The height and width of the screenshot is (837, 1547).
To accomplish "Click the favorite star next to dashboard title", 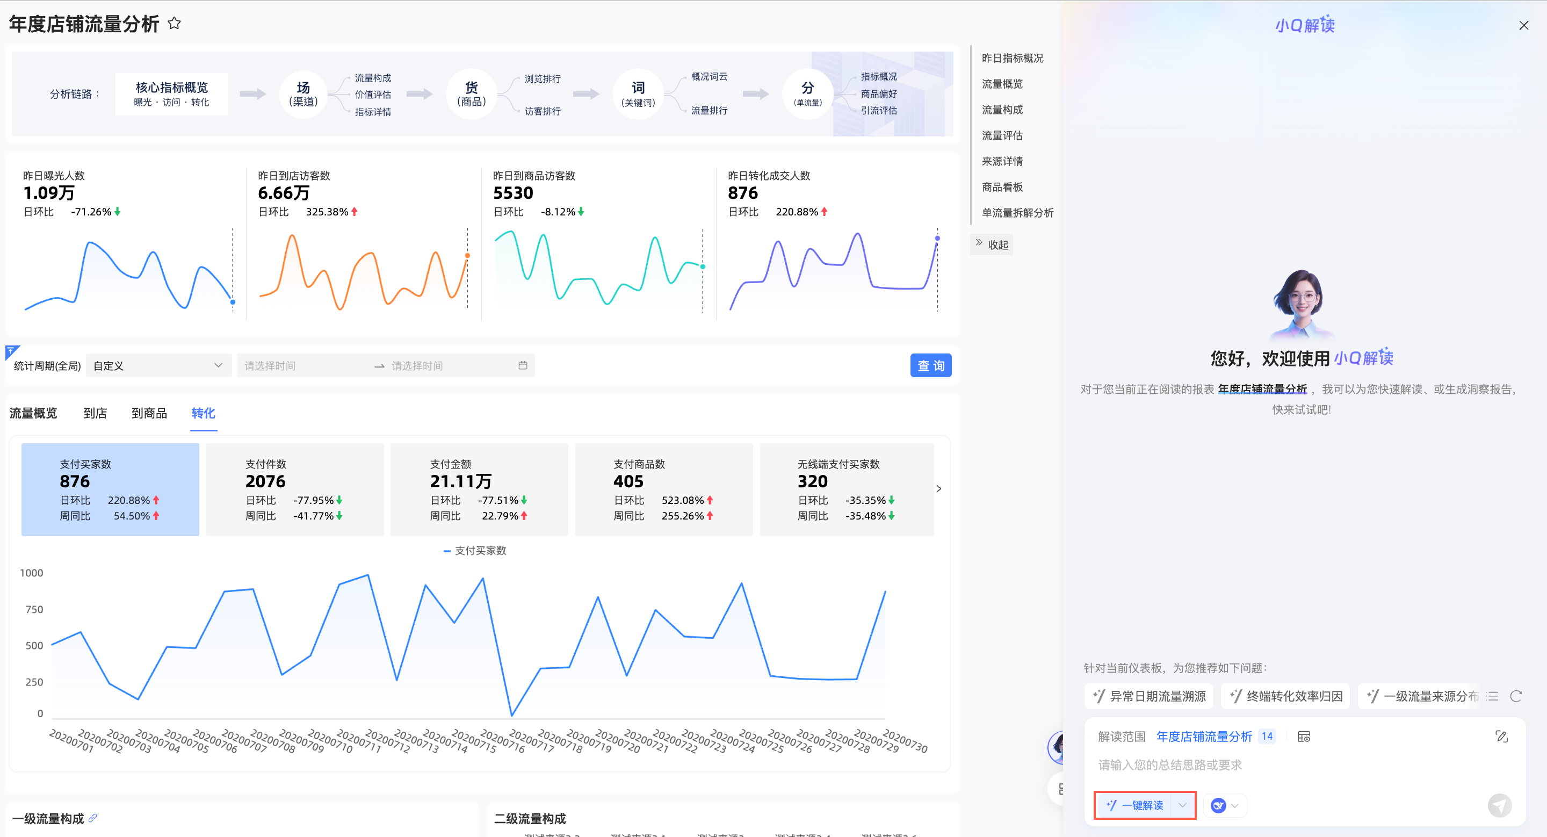I will point(174,24).
